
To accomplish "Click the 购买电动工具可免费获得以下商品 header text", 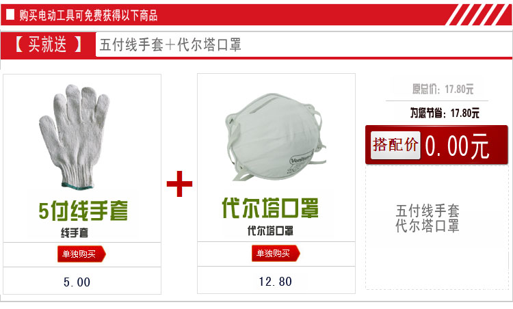I will pyautogui.click(x=88, y=15).
